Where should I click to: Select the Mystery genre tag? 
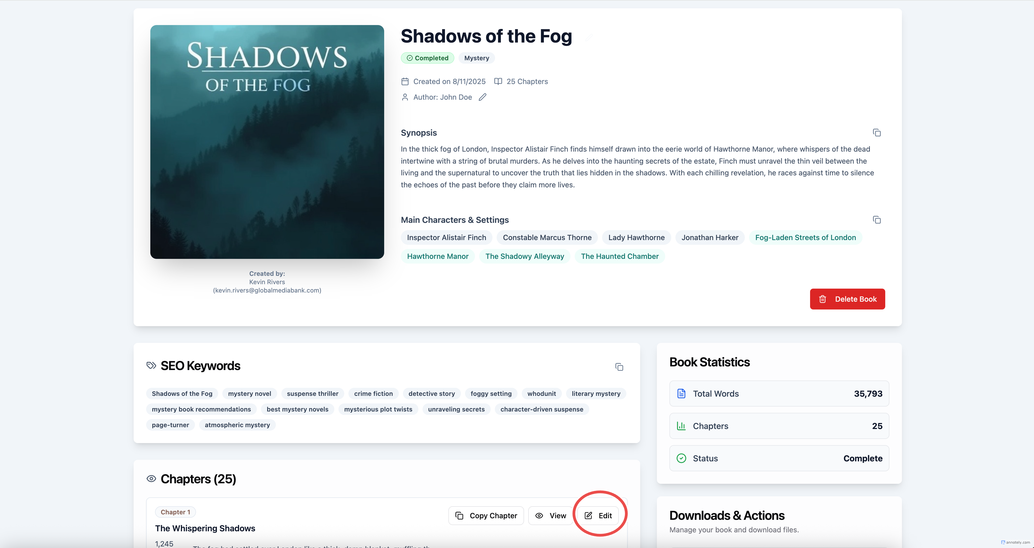pos(477,58)
